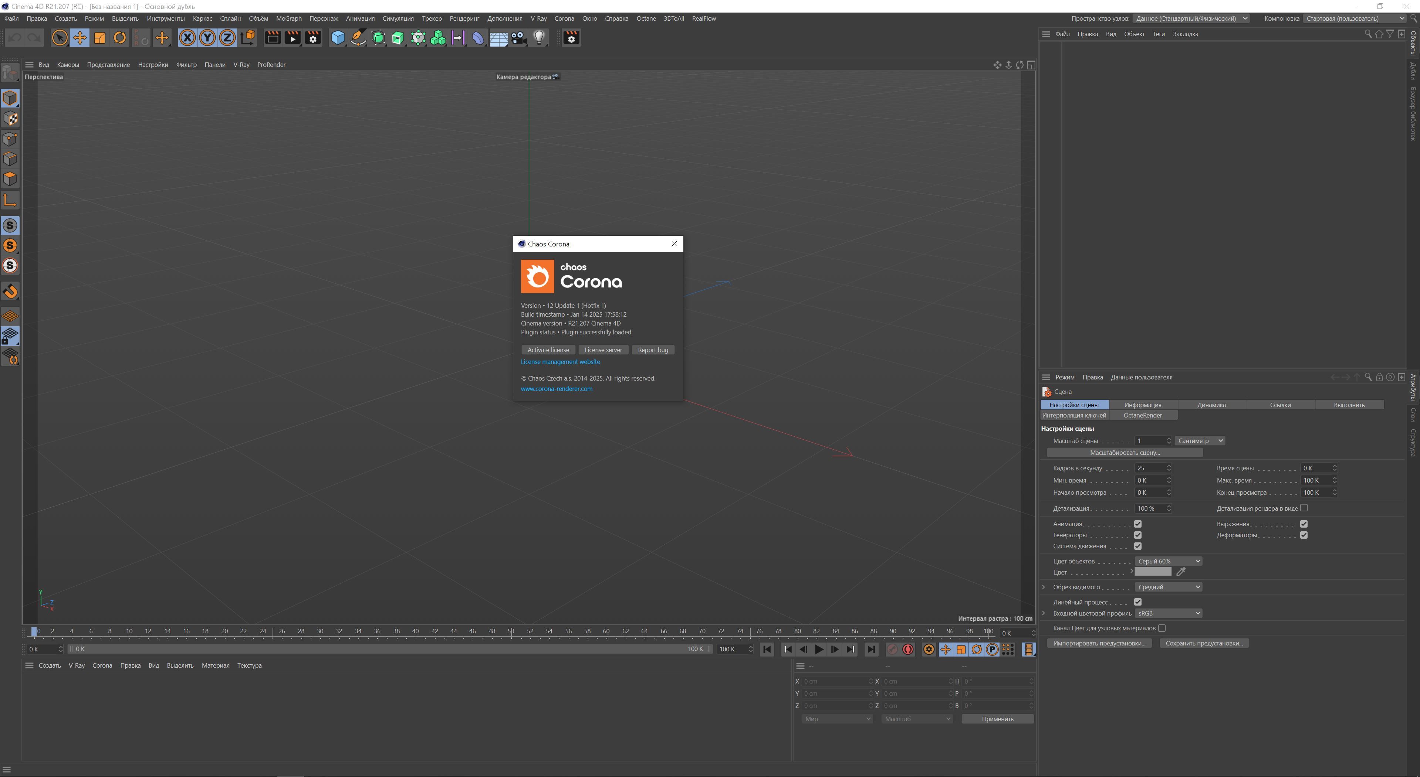Click Render to Picture Viewer icon
1420x777 pixels.
coord(293,38)
